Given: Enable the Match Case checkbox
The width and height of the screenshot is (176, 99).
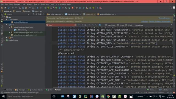Looking at the screenshot, I should click(x=106, y=25).
